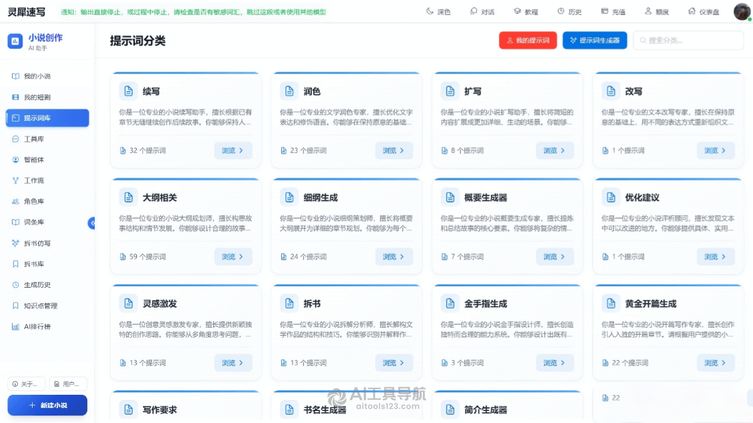Open 历史 in the top bar
753x423 pixels.
569,12
